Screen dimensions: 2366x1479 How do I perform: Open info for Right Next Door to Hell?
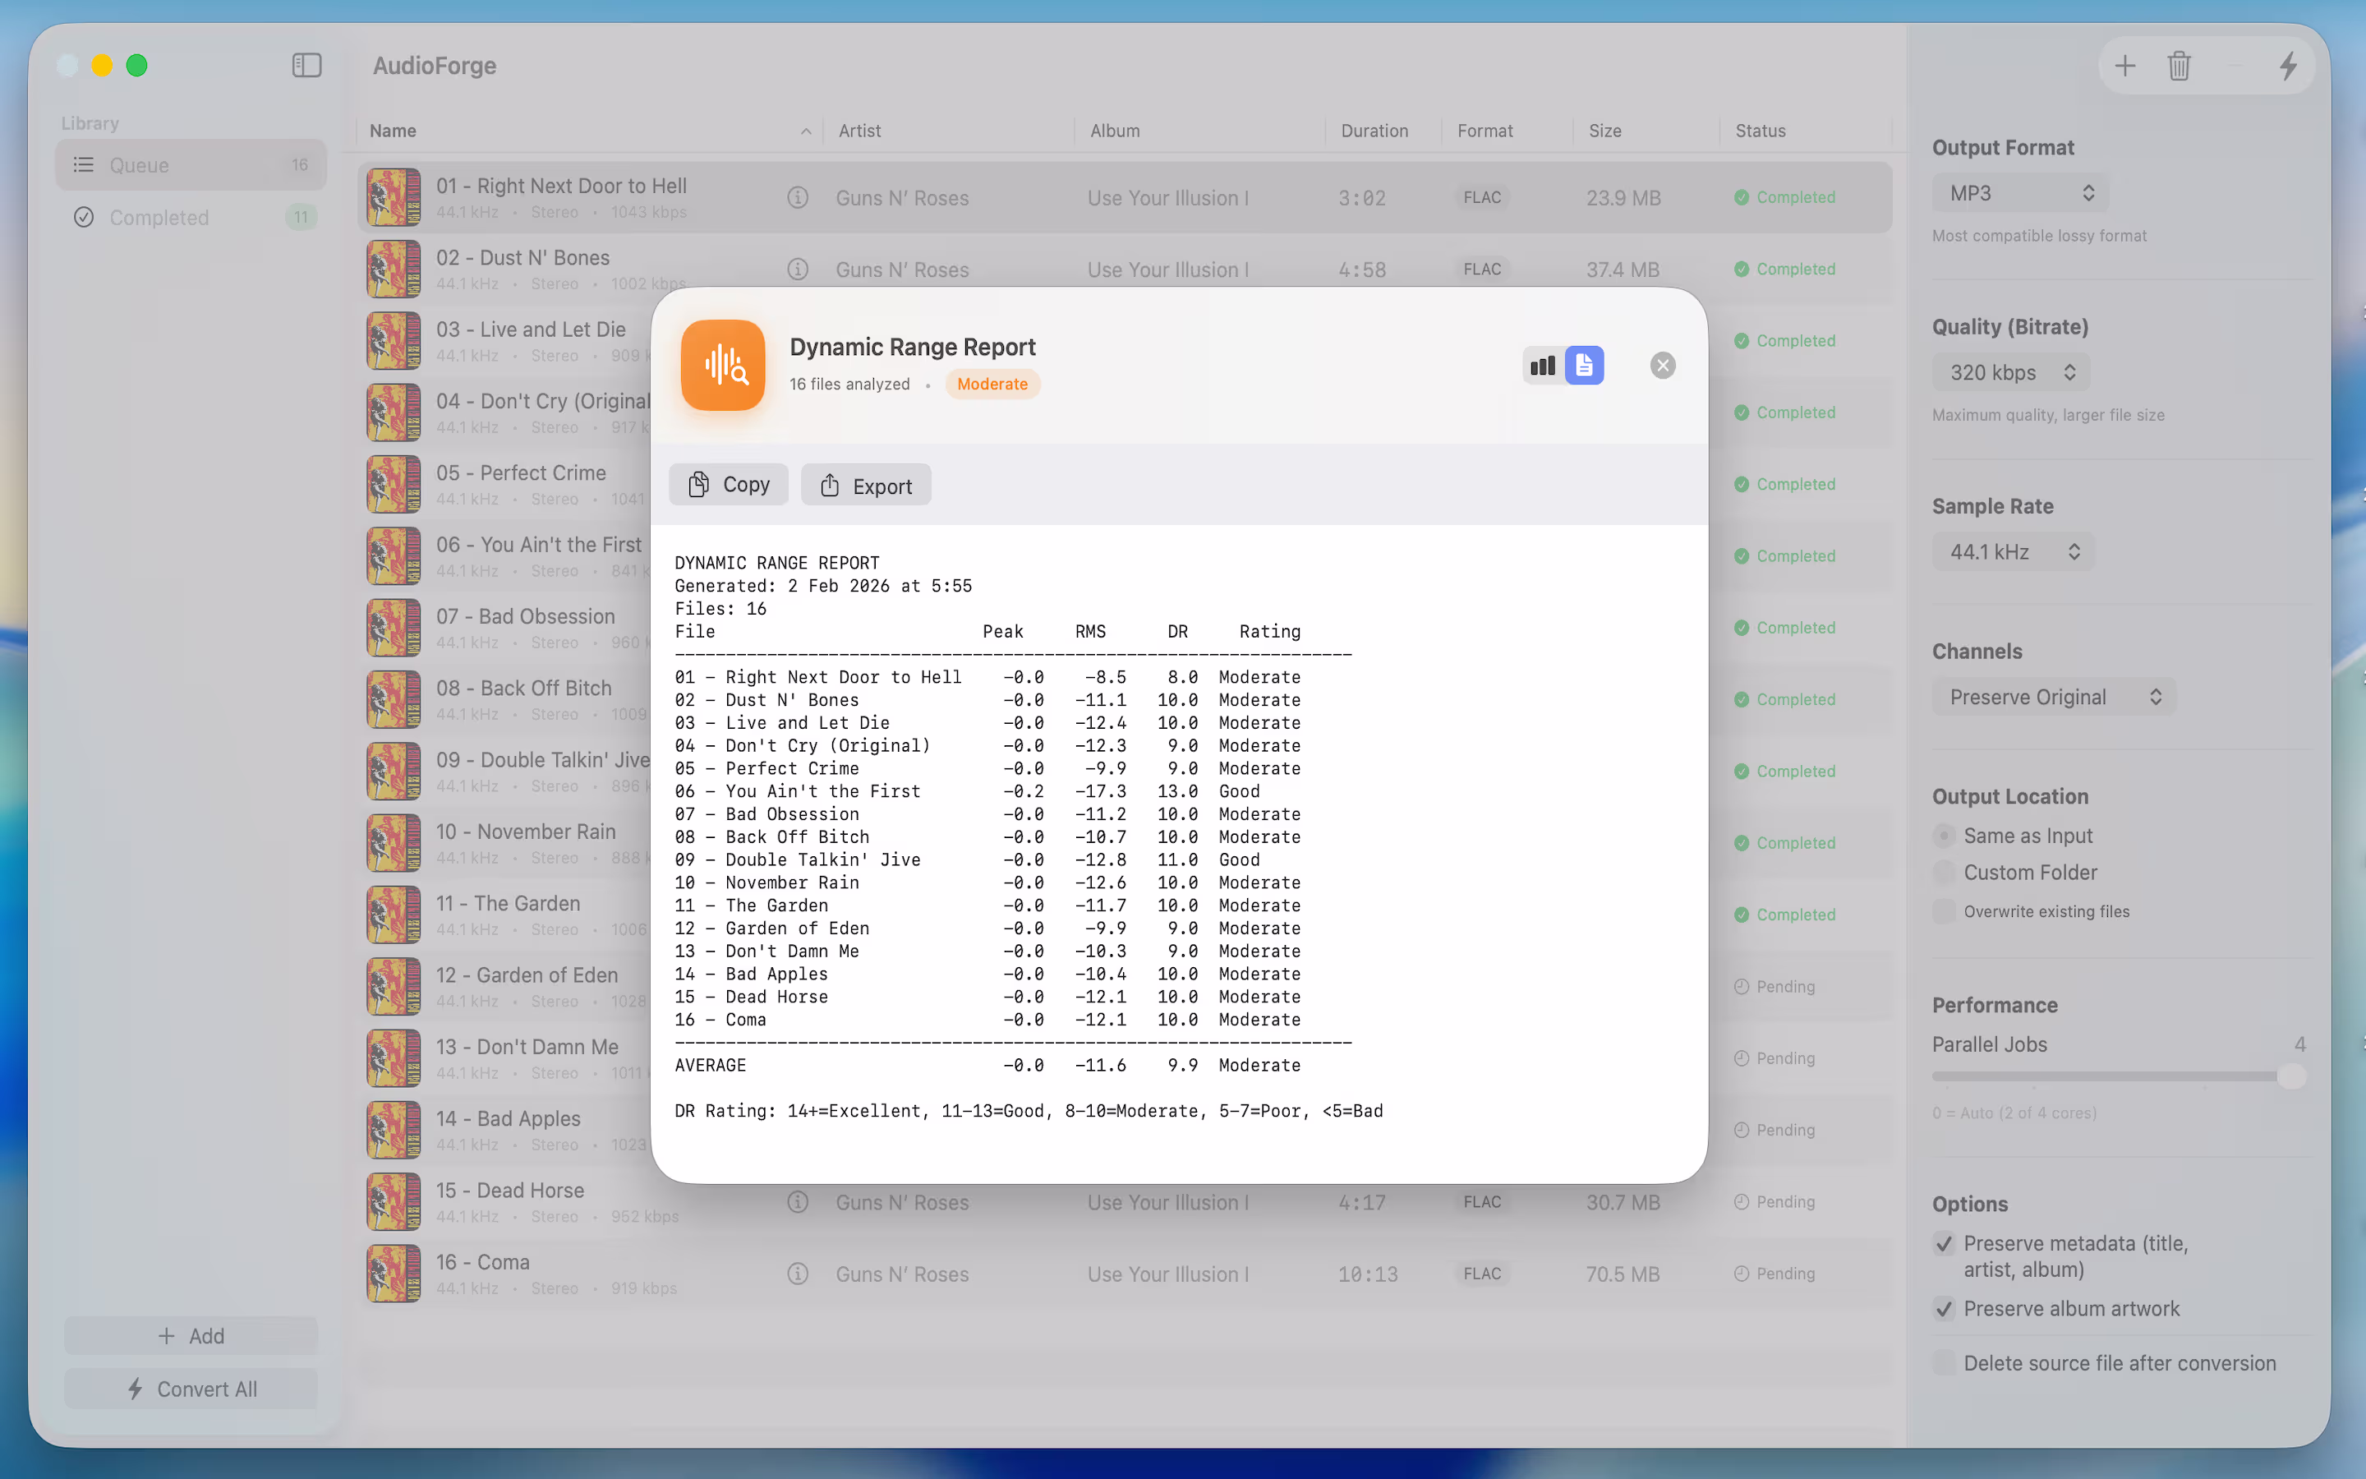798,197
